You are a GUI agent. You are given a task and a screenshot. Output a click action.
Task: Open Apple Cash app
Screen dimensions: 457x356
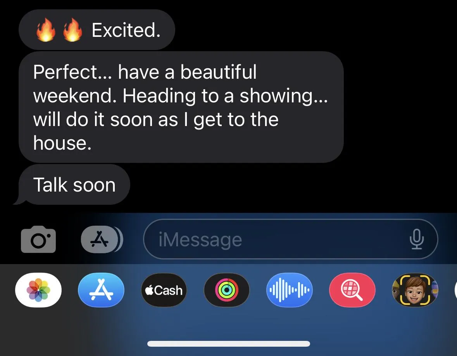[164, 290]
